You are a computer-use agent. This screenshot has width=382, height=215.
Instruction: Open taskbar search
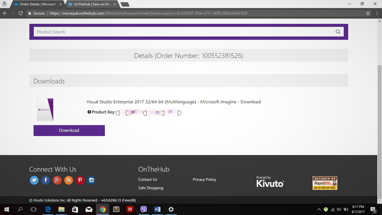pos(20,210)
